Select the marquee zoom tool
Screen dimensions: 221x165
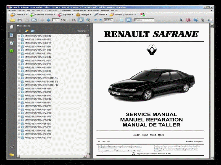[88, 20]
